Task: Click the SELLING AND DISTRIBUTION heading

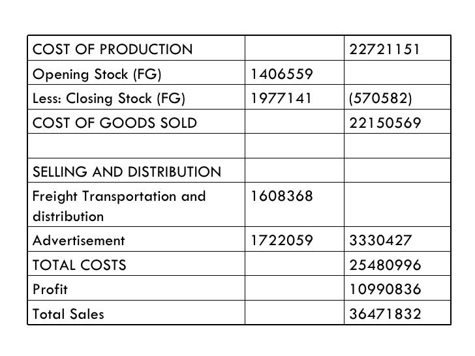Action: click(x=127, y=172)
